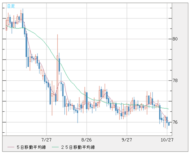The image size is (190, 154).
Task: Click the 日足 label at top left
Action: click(x=11, y=6)
